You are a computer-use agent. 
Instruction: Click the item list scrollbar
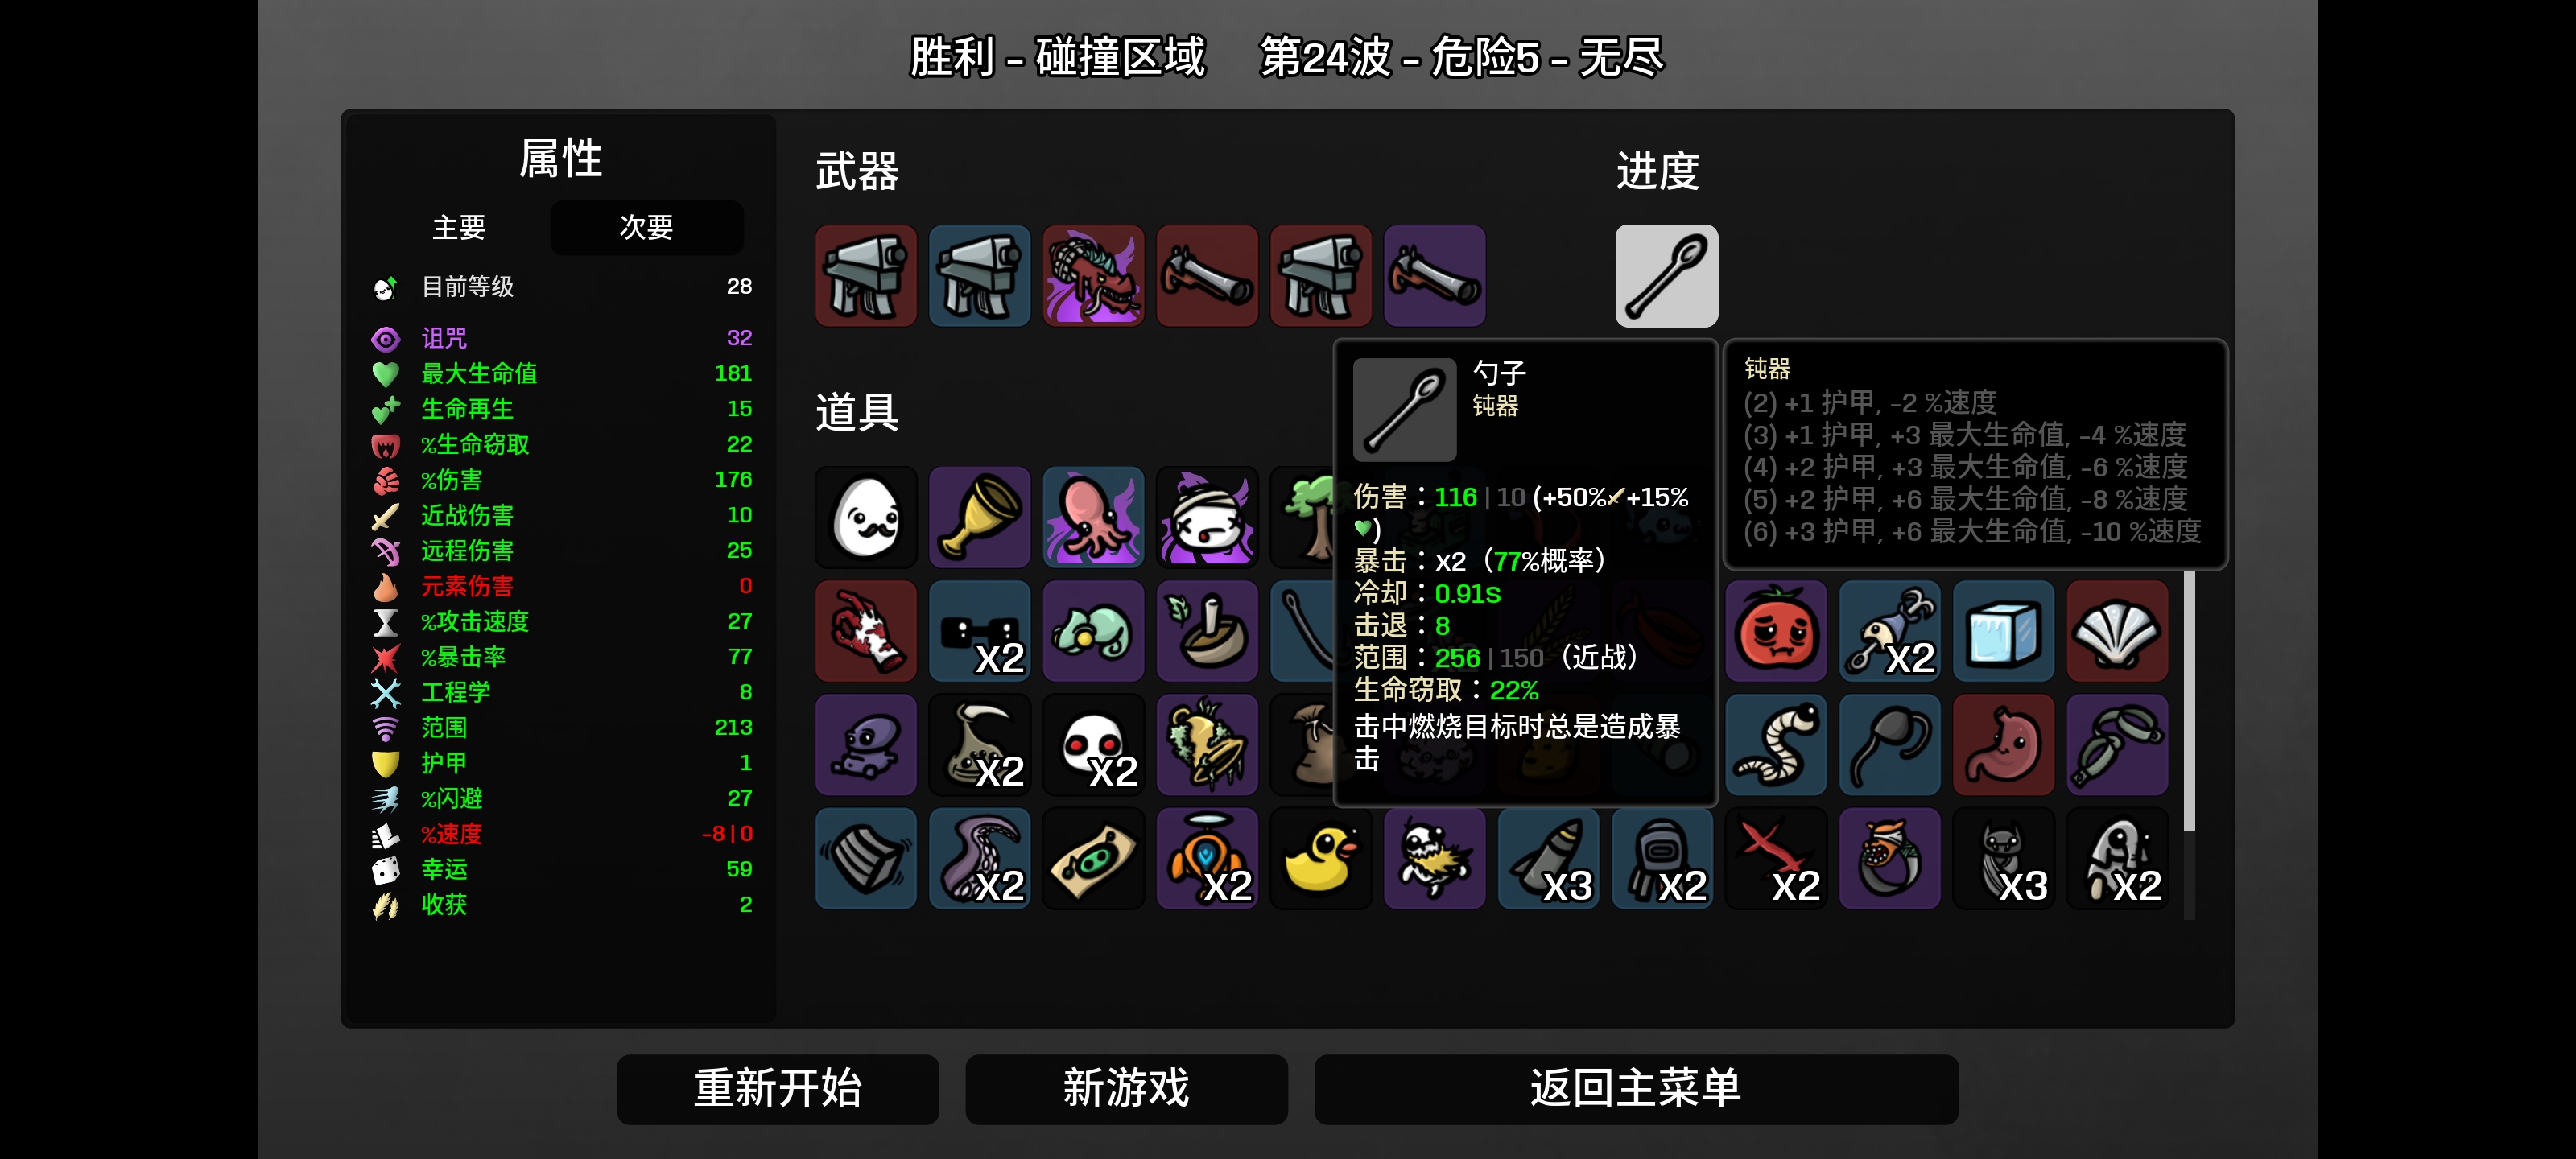(x=2189, y=700)
